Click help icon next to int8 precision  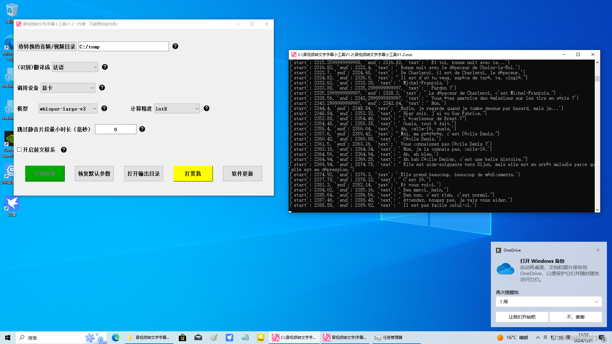207,109
